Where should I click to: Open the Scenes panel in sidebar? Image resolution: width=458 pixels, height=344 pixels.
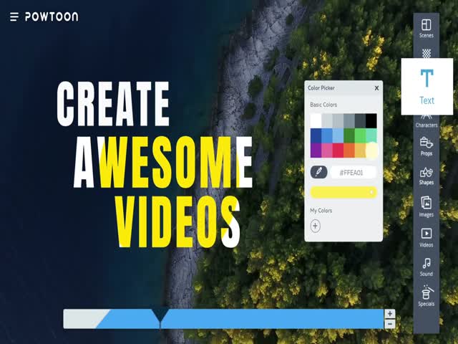point(426,28)
